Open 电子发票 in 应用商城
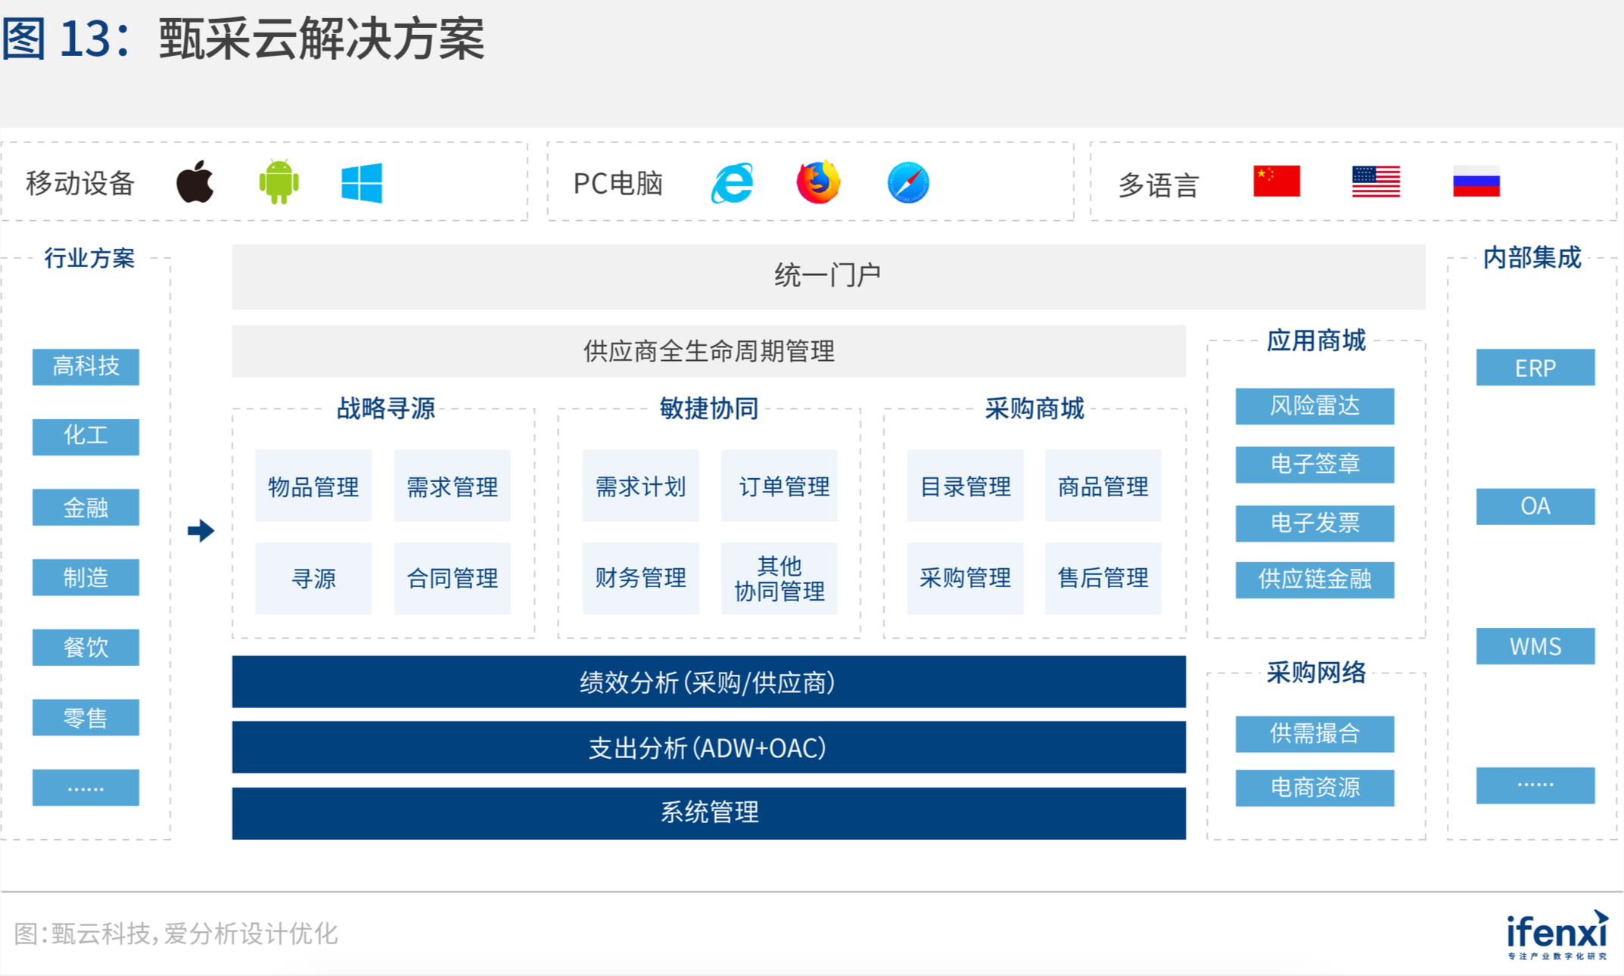 point(1314,524)
